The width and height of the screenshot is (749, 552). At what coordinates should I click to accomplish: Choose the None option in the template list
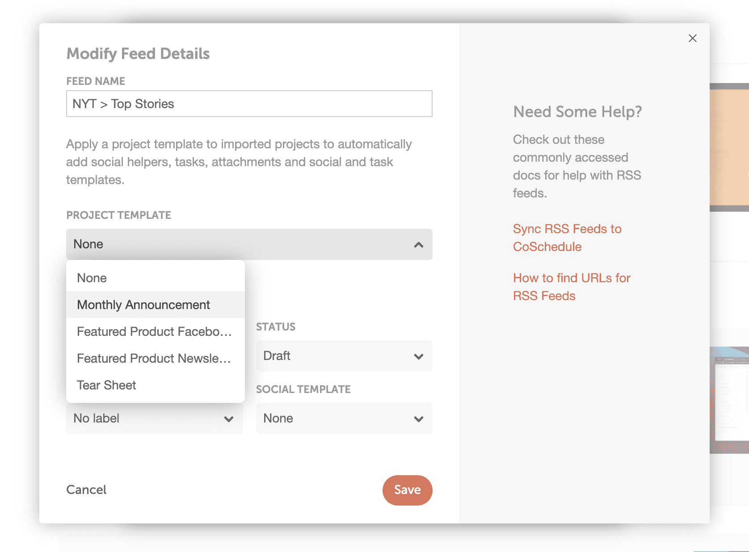click(92, 278)
